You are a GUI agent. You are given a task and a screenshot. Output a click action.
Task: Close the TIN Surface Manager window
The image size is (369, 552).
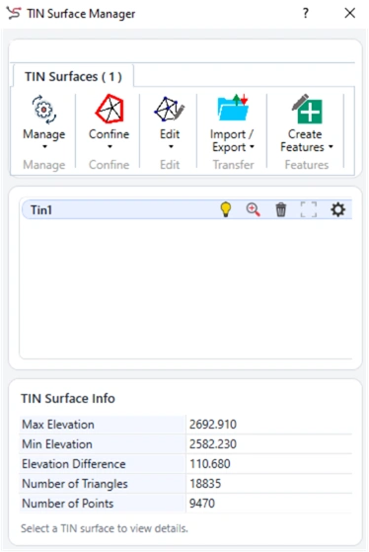click(349, 14)
